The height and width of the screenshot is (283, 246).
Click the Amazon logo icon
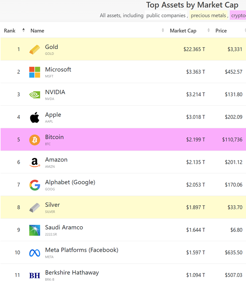pos(35,162)
